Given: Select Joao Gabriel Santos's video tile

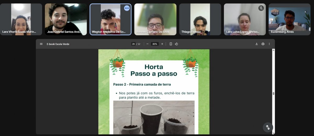Looking at the screenshot, I should 66,19.
